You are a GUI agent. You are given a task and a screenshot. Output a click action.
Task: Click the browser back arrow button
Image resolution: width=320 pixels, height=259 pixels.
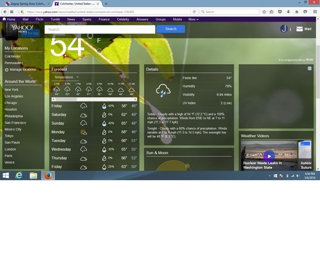pos(5,12)
